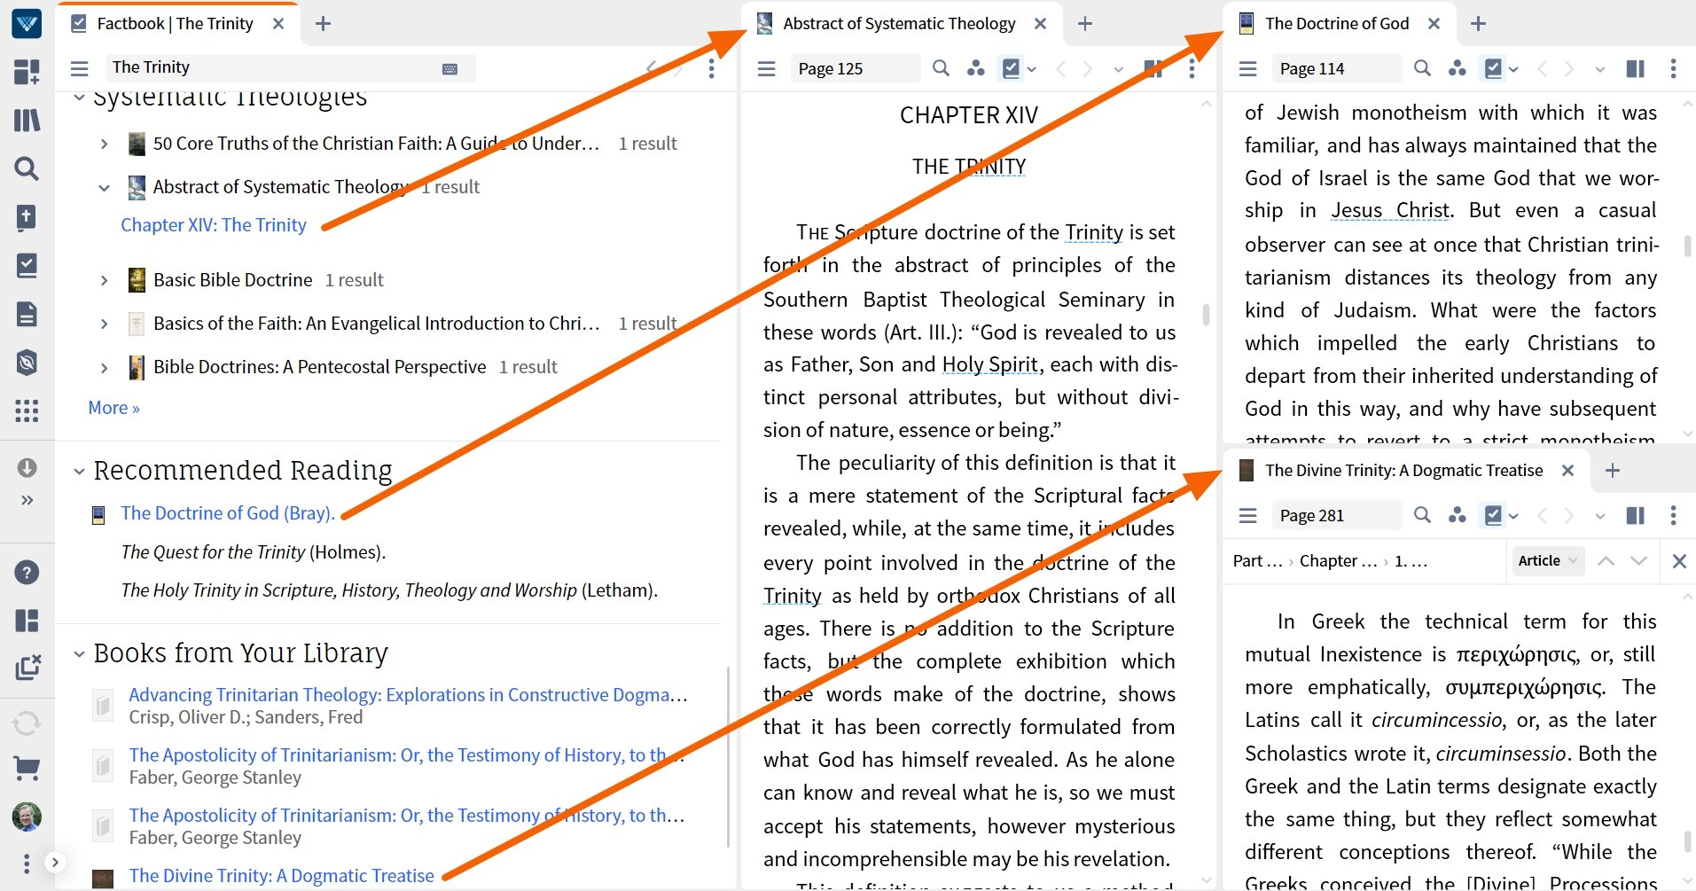Collapse the Books from Your Library section

[x=78, y=654]
